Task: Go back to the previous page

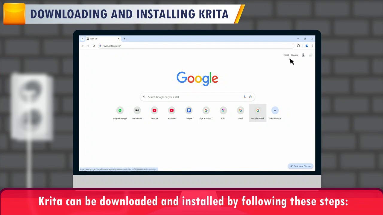Action: [83, 46]
